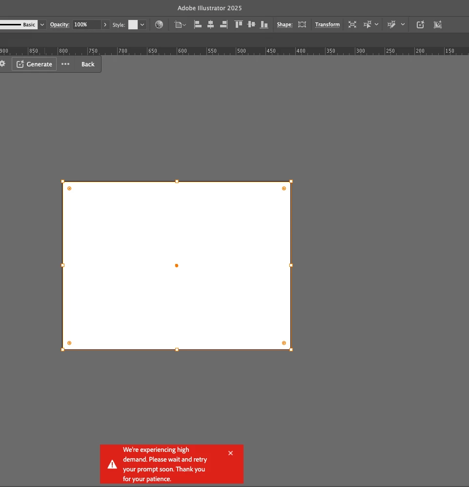The height and width of the screenshot is (487, 469).
Task: Align objects to horizontal center
Action: coord(210,24)
